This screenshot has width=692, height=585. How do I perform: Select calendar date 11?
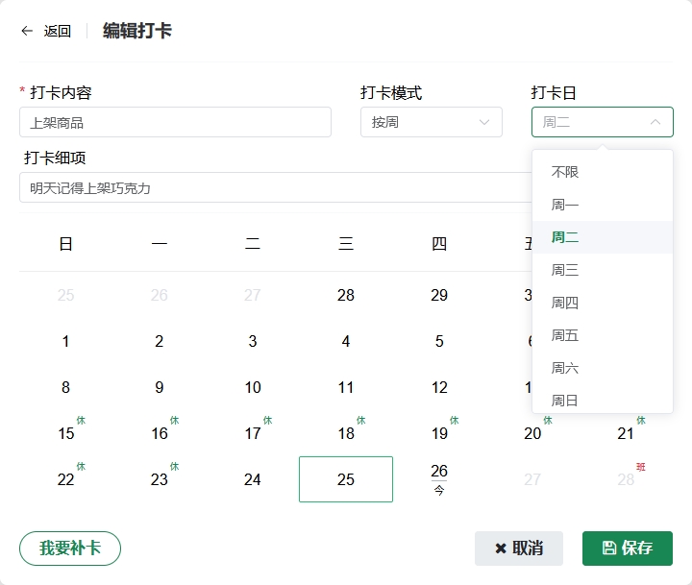[x=346, y=387]
